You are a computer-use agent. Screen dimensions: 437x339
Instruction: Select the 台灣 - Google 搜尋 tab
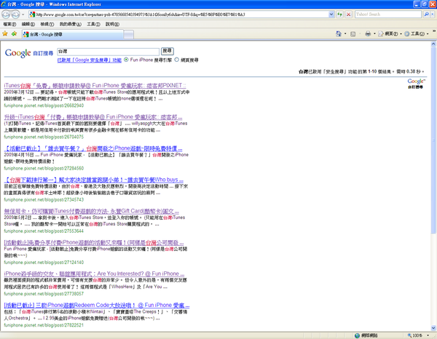[x=73, y=34]
